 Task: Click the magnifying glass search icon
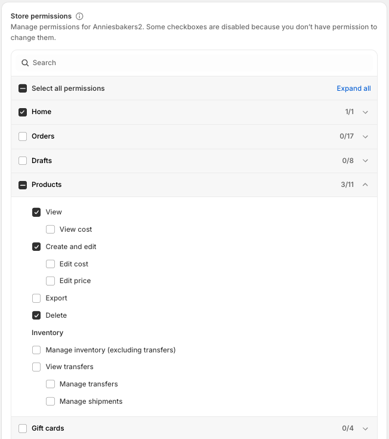[25, 63]
